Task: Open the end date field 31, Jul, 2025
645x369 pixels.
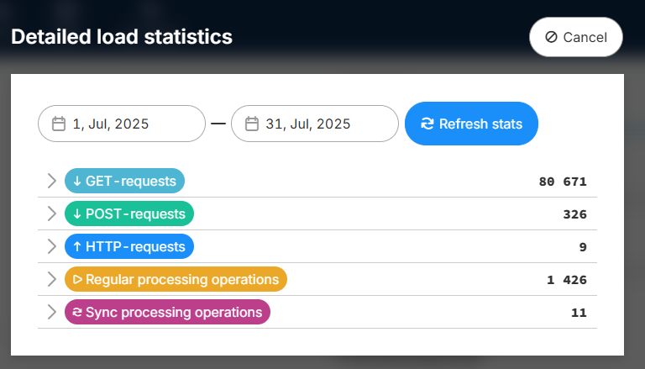Action: point(315,124)
